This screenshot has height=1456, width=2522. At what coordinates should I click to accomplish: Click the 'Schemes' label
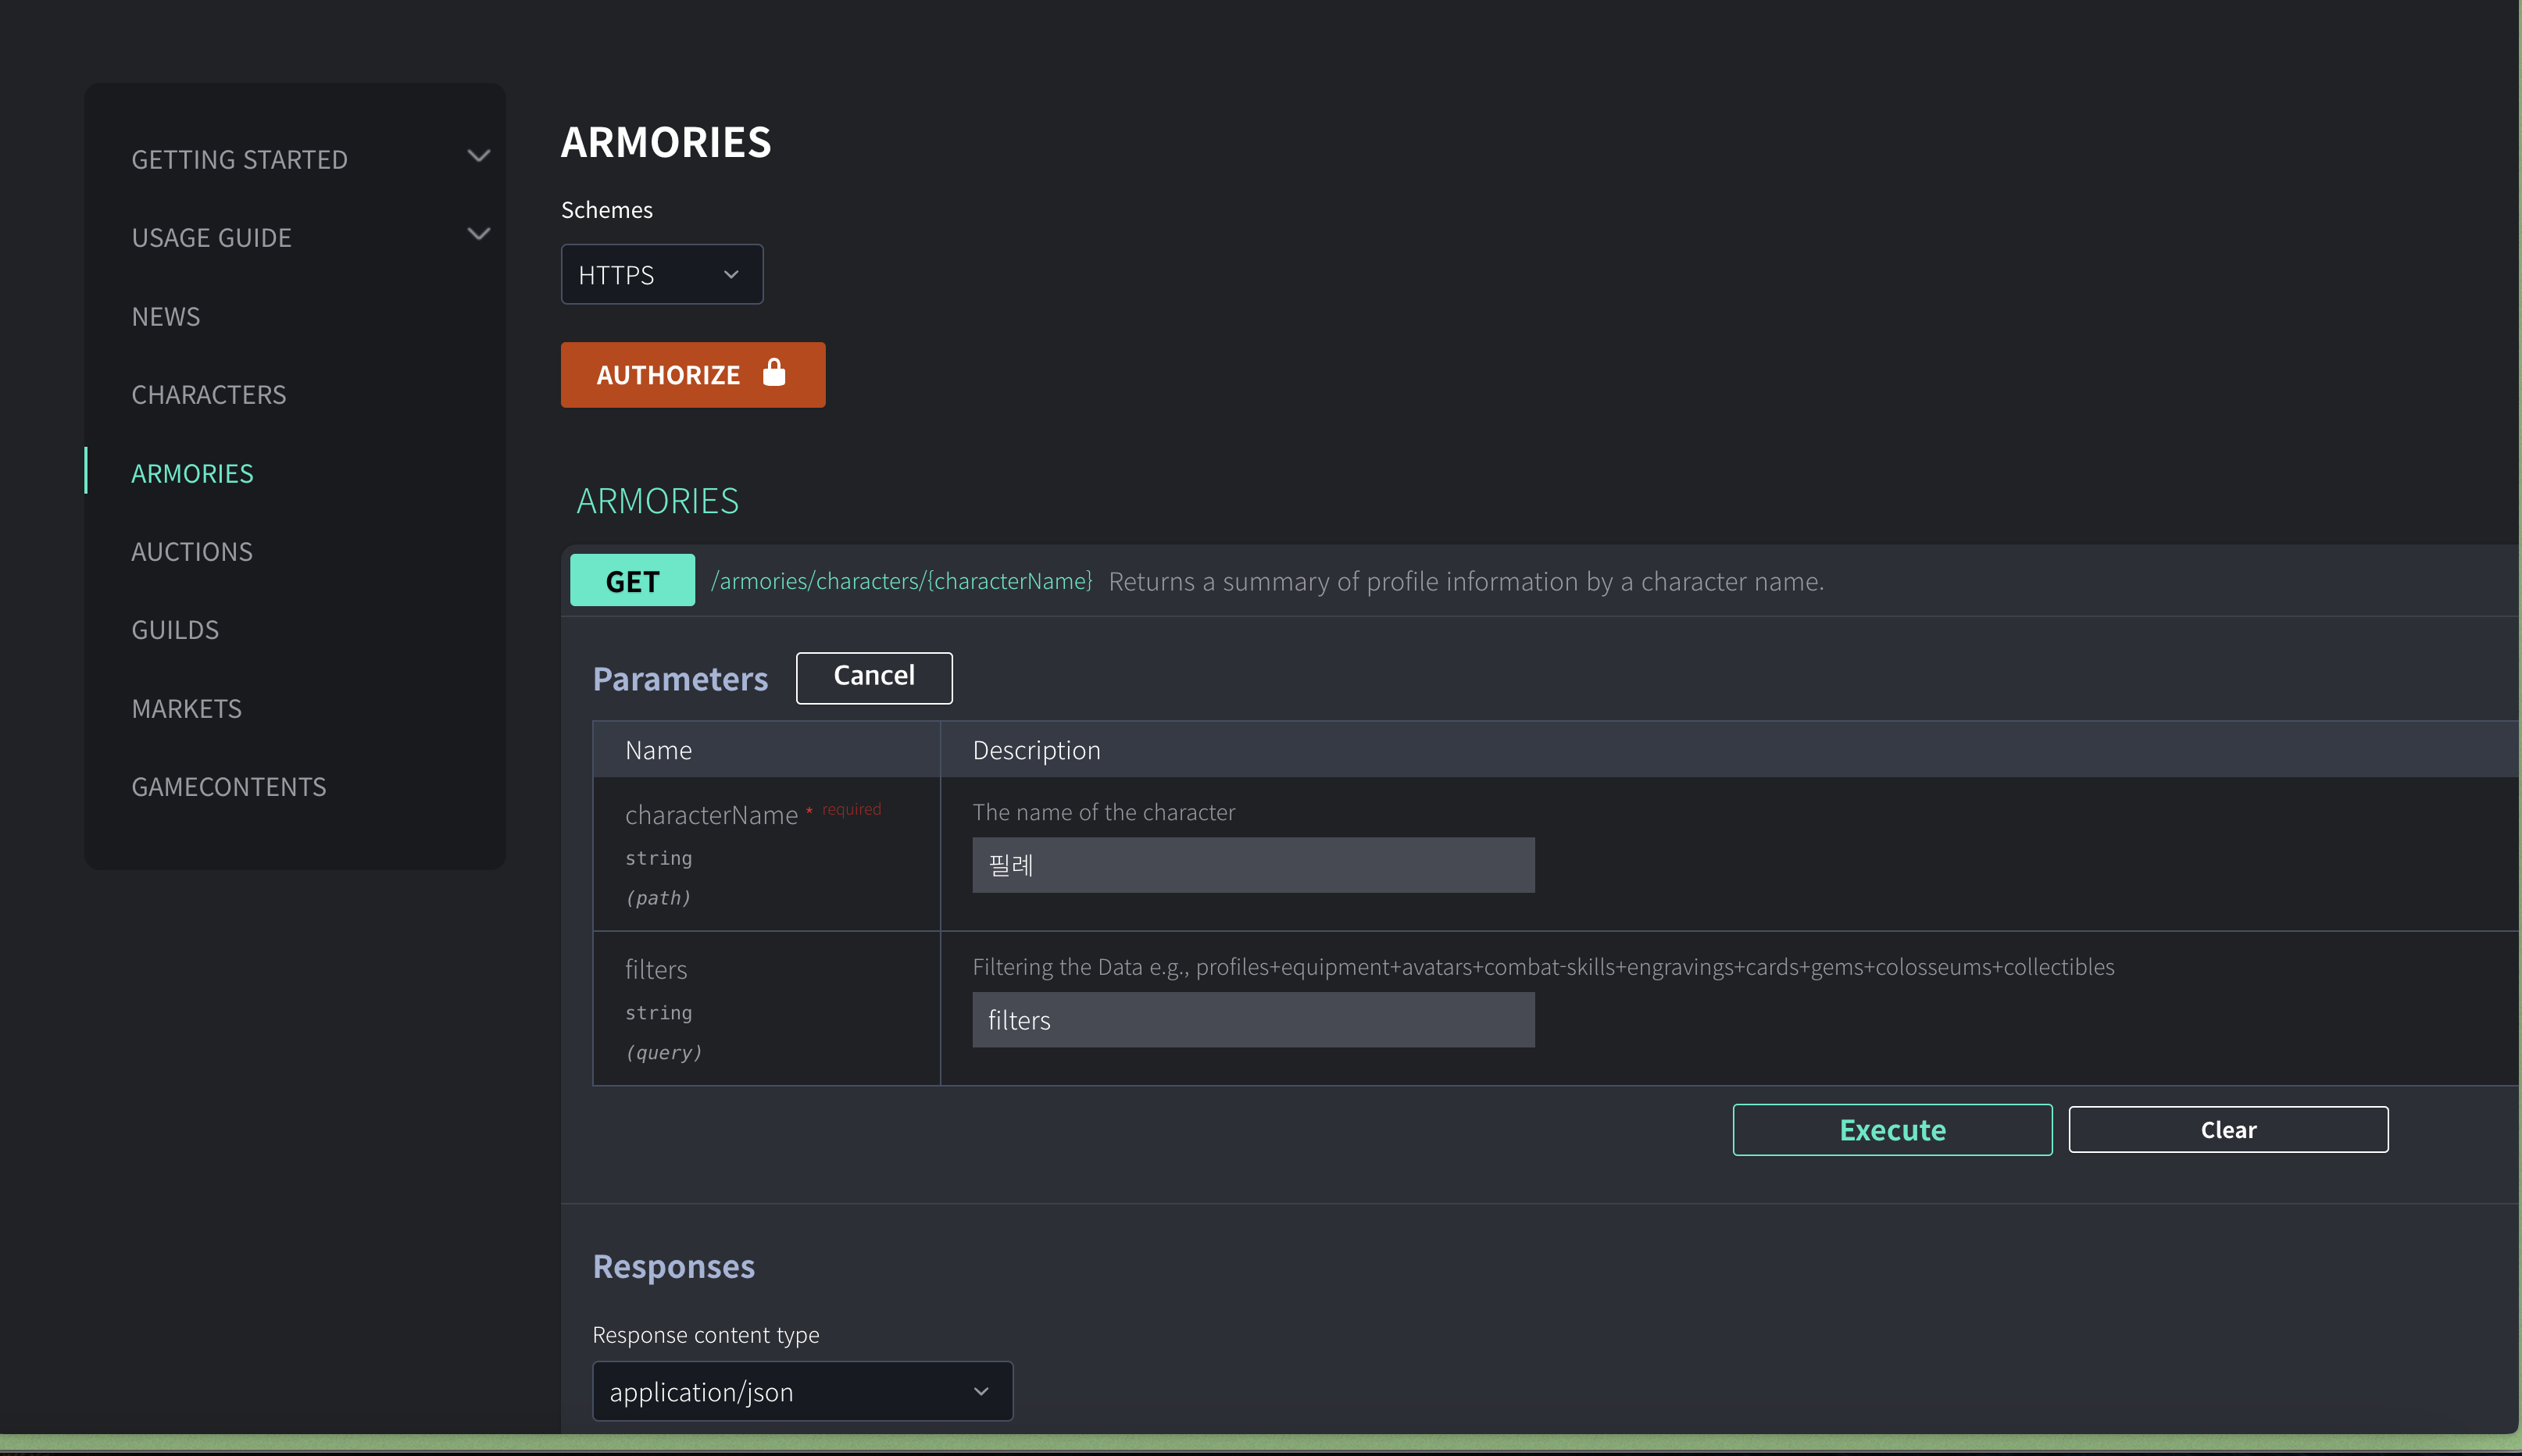(x=606, y=210)
